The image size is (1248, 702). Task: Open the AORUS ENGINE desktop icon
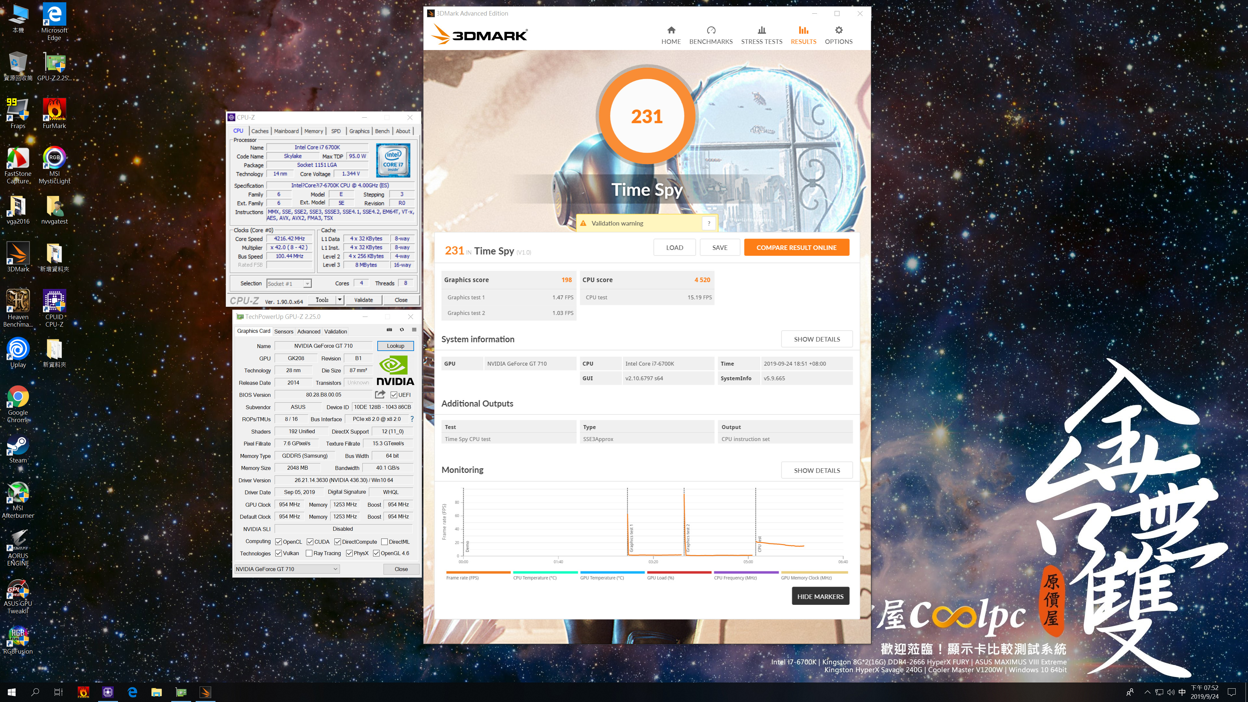click(18, 547)
